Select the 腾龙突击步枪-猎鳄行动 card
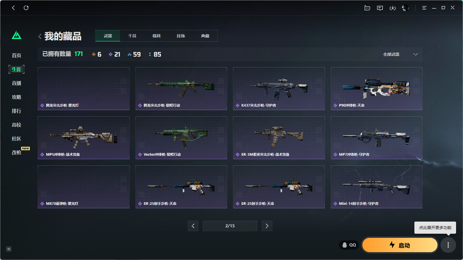The height and width of the screenshot is (260, 463). 181,89
